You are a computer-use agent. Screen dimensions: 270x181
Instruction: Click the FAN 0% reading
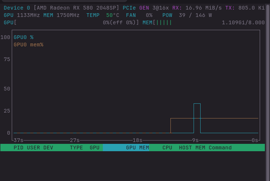[x=139, y=15]
